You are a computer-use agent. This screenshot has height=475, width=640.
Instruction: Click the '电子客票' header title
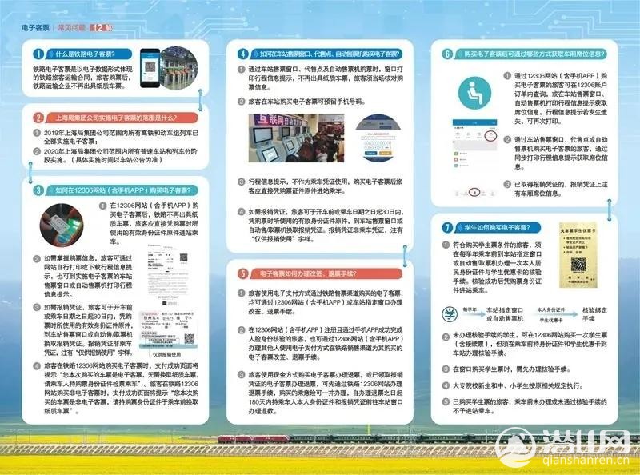(35, 26)
